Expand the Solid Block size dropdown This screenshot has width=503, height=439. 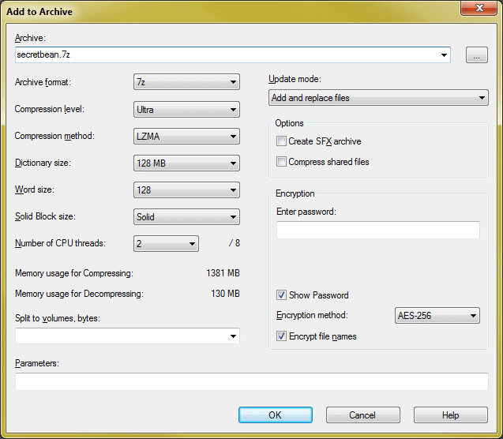pos(186,217)
